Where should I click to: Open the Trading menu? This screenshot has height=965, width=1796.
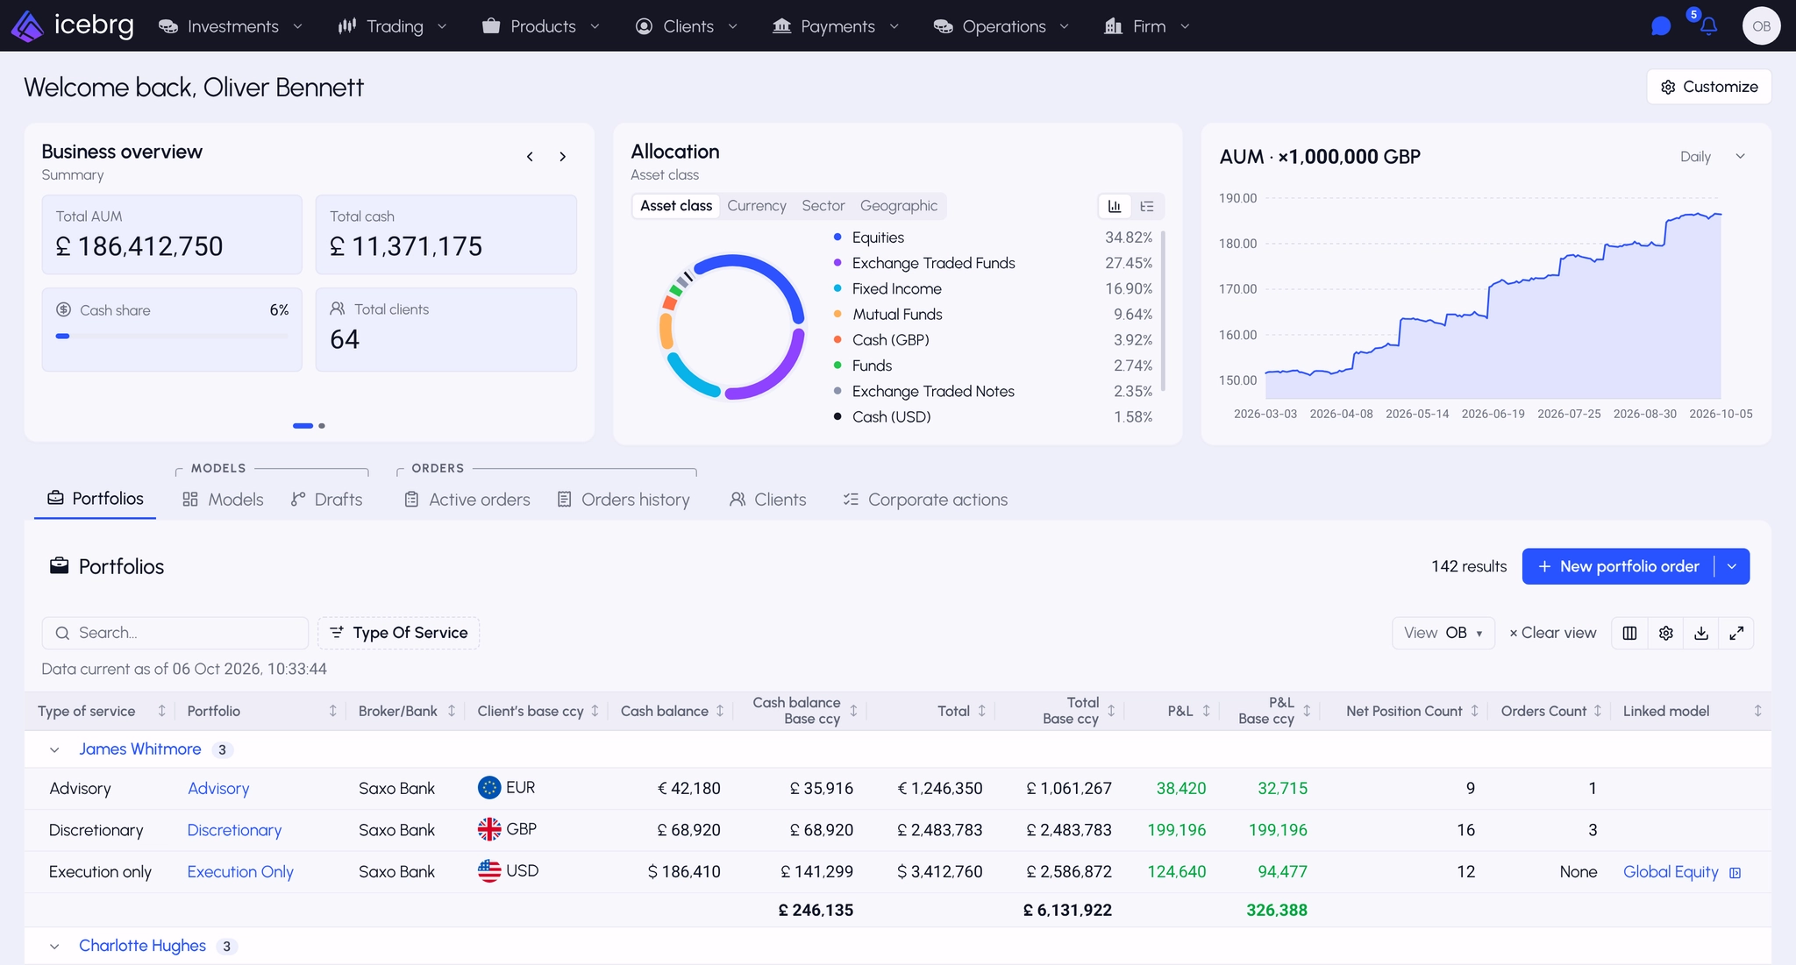coord(393,26)
